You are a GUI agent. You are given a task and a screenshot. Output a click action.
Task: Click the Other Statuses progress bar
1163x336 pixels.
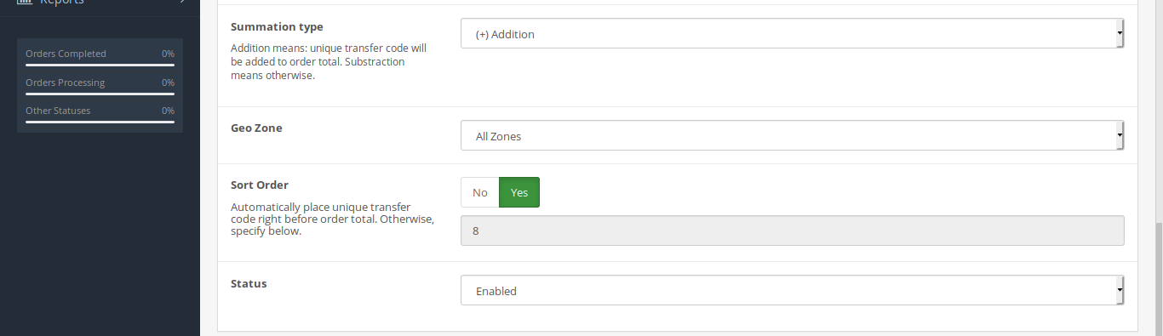tap(100, 122)
